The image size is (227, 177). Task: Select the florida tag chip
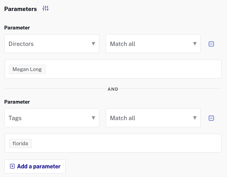(x=20, y=143)
